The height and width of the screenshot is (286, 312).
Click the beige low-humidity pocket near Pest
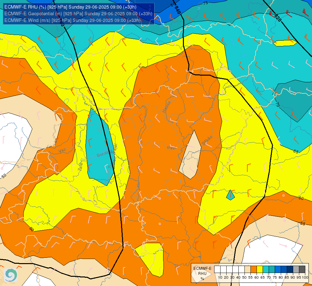tap(190, 157)
